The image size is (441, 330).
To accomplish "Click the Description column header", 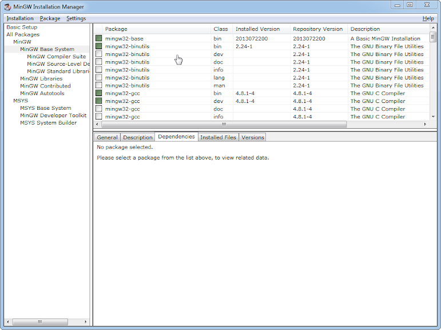I will pyautogui.click(x=389, y=29).
